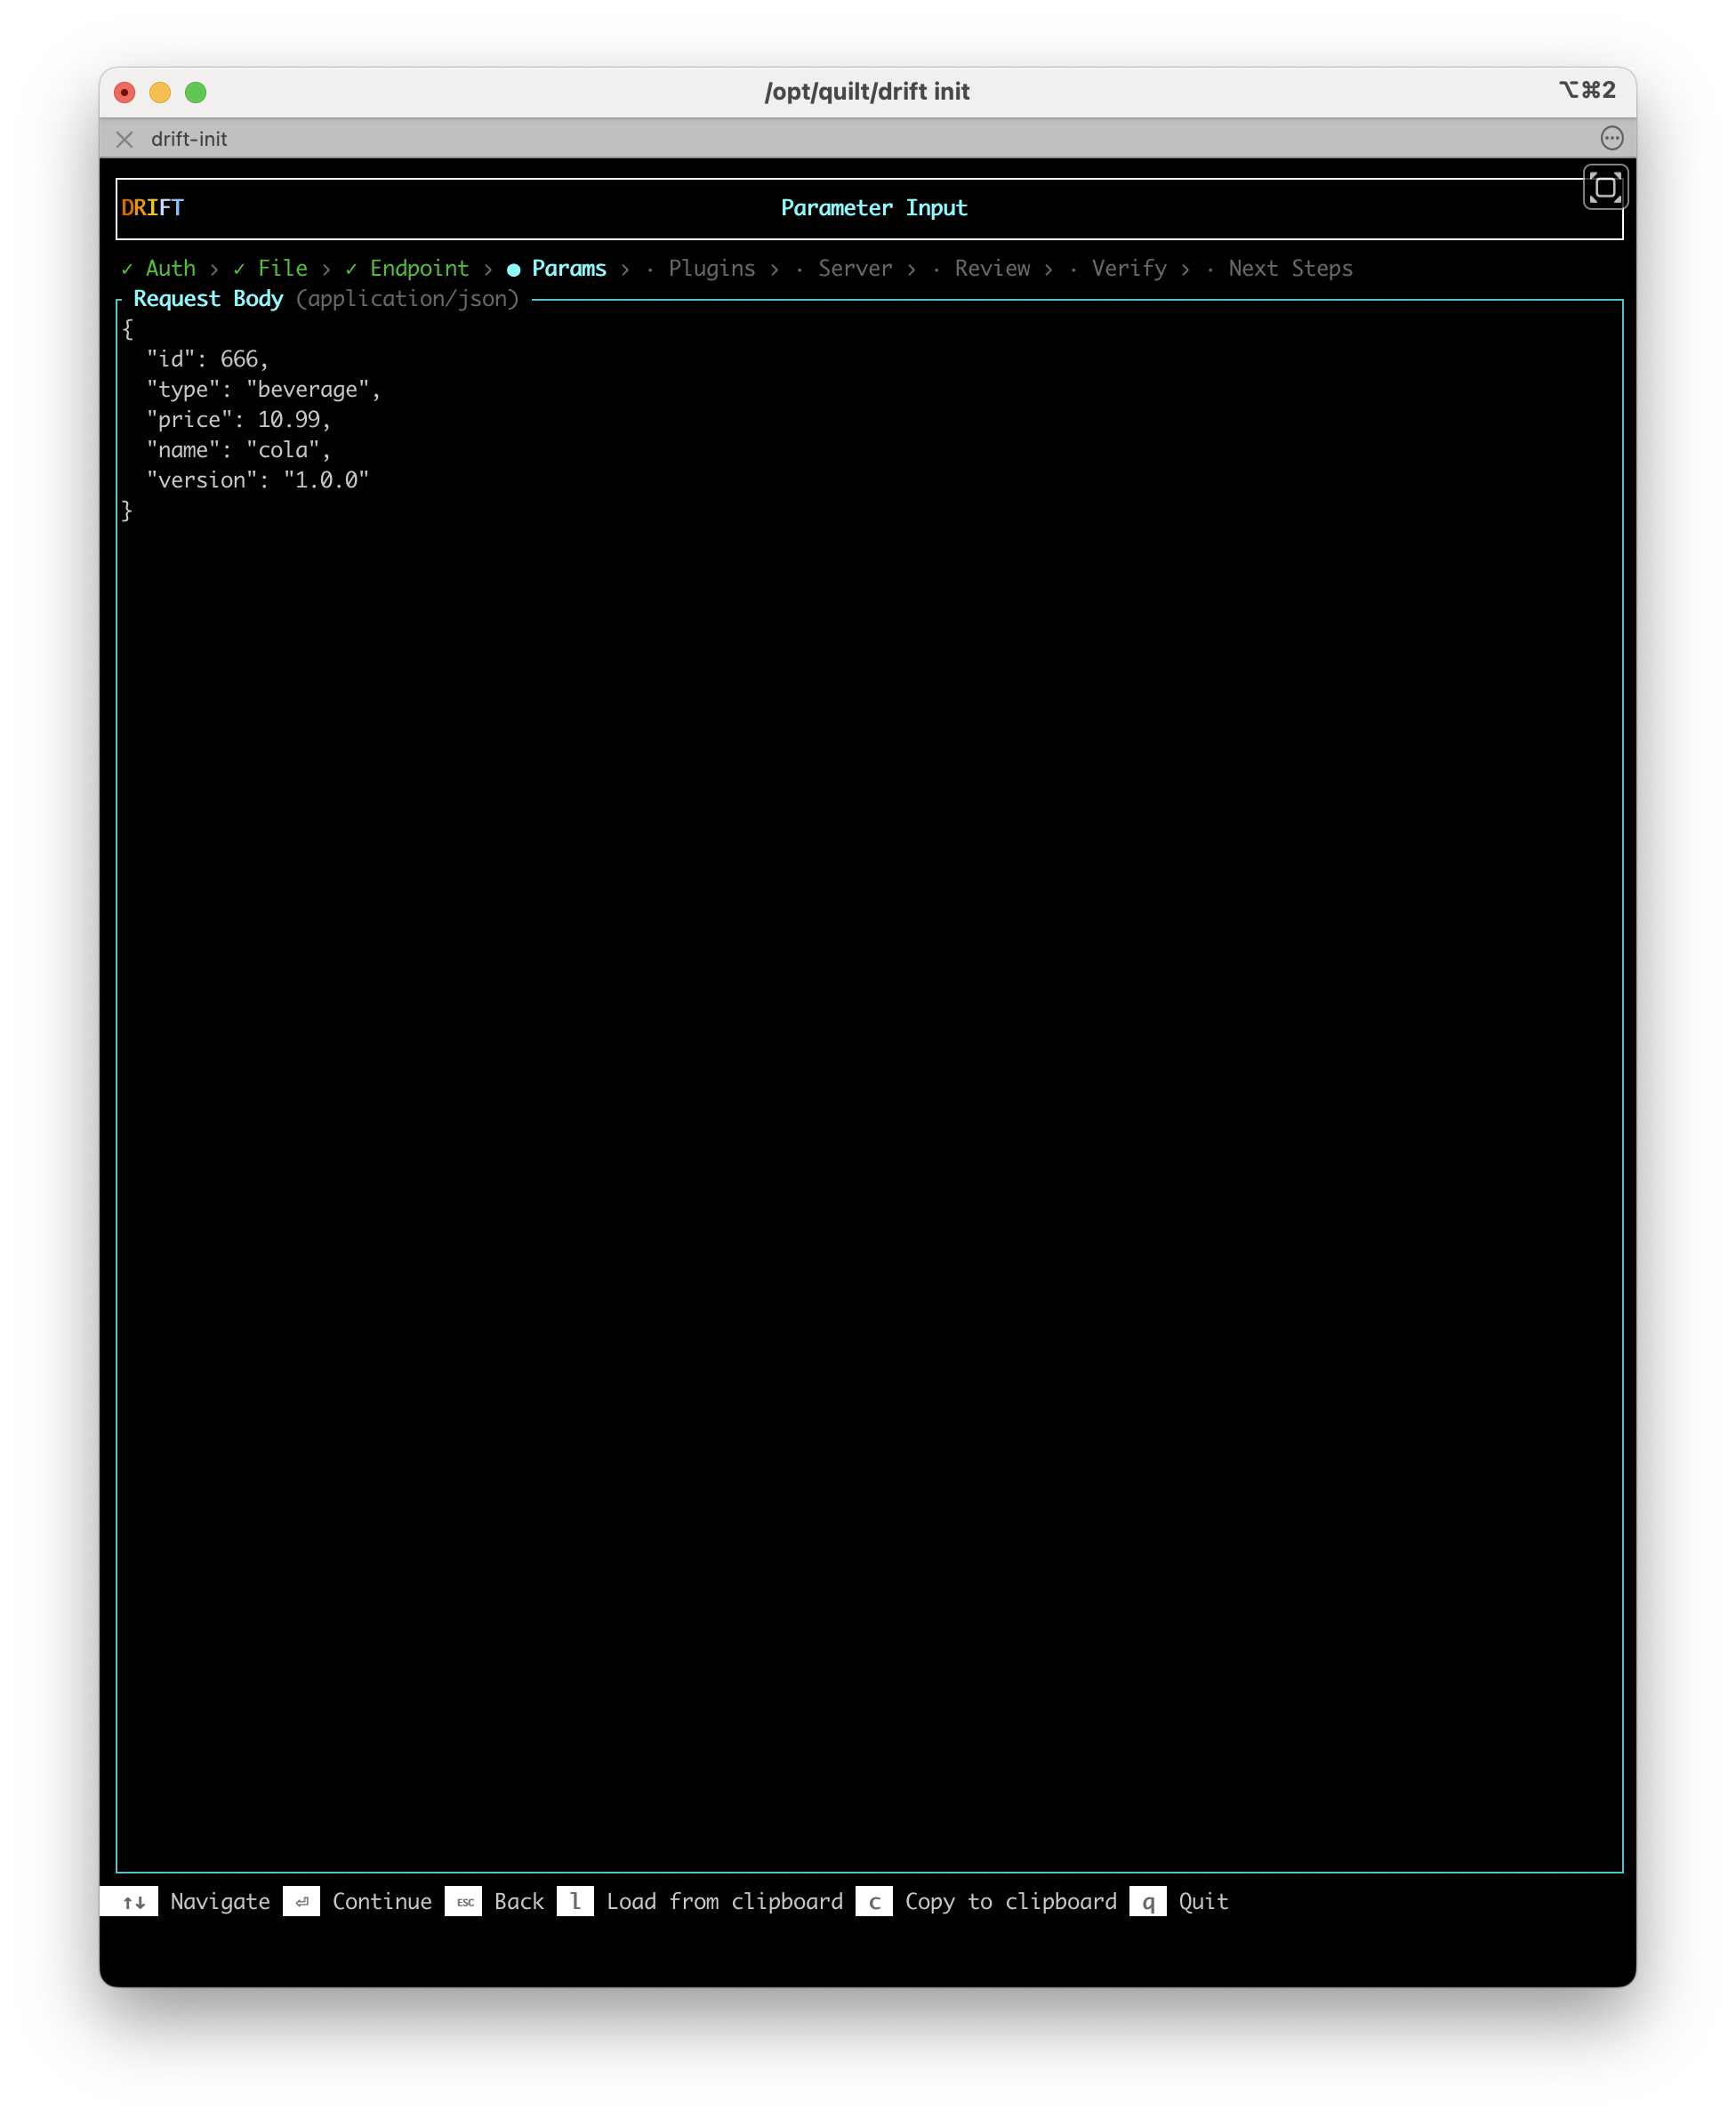The height and width of the screenshot is (2119, 1736).
Task: Click the active dot beside Params
Action: pos(513,268)
